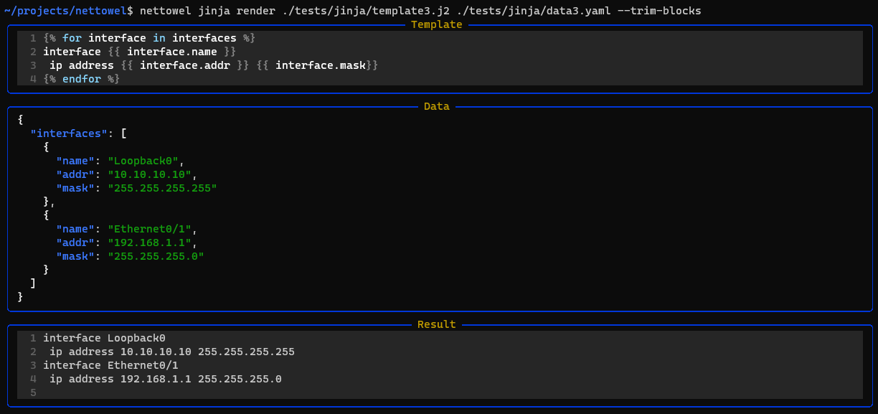This screenshot has width=878, height=414.
Task: Click result line interface Loopback0
Action: coord(104,338)
